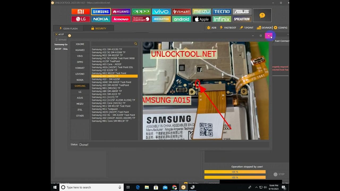Select the Tecno brand logo

tap(222, 12)
